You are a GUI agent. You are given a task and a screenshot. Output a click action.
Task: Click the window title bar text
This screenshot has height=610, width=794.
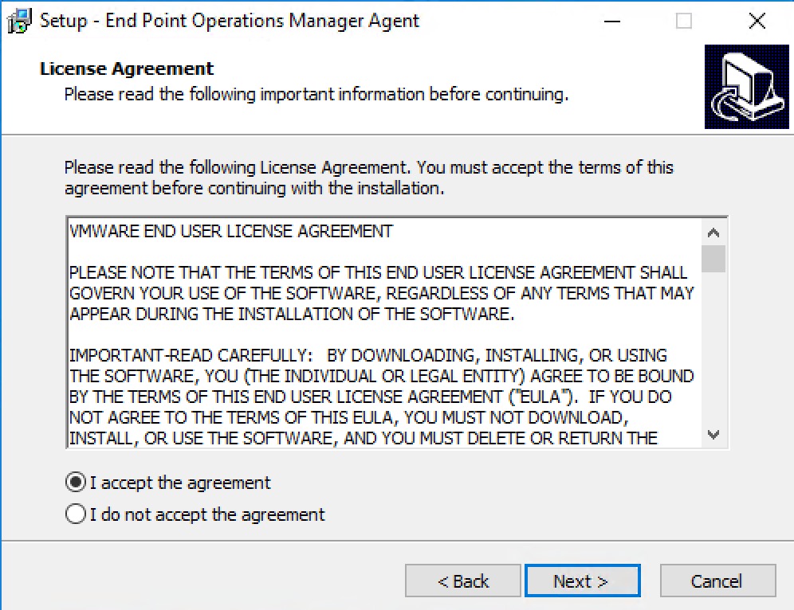(x=230, y=22)
